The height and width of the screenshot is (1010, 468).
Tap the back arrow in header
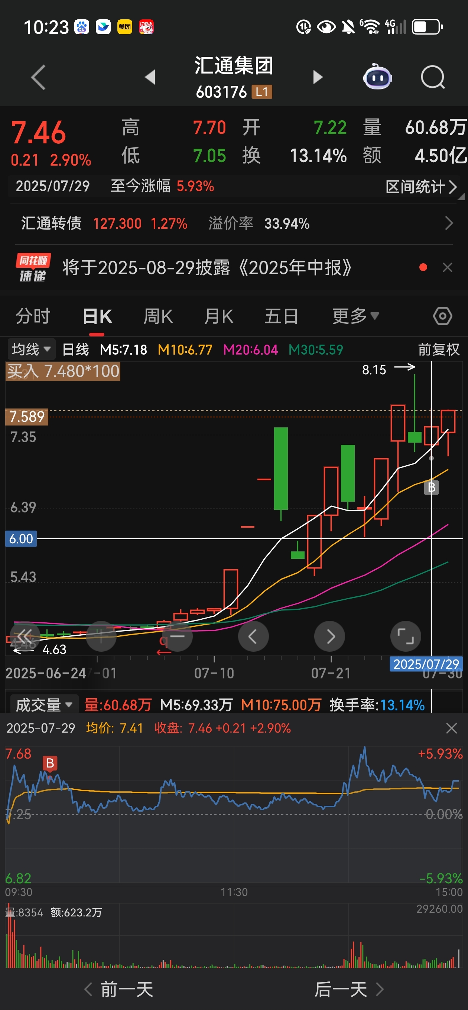point(39,77)
